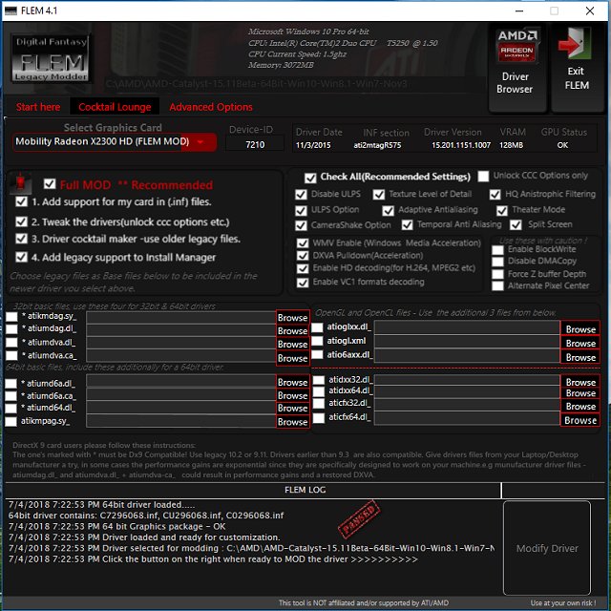Check the atikmdag.sy_ file checkbox

click(x=11, y=316)
